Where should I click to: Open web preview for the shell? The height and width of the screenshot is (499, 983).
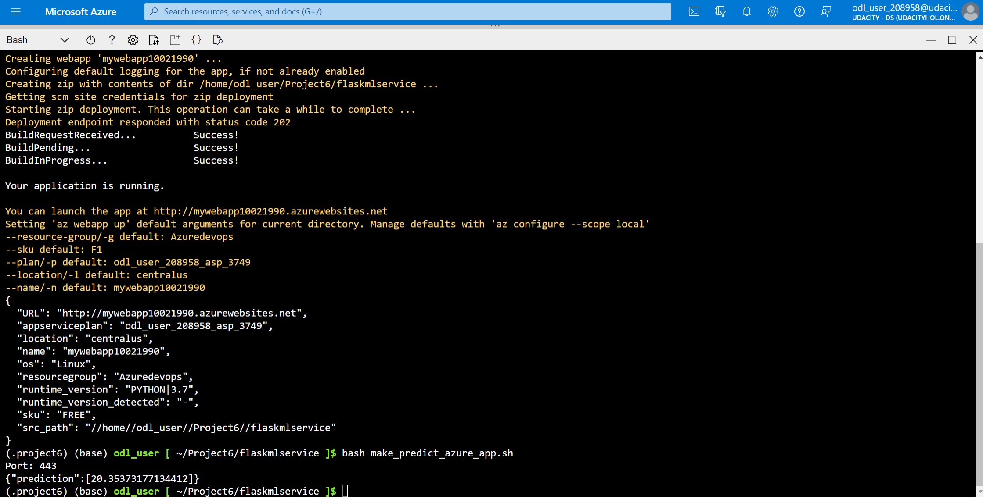[x=217, y=39]
